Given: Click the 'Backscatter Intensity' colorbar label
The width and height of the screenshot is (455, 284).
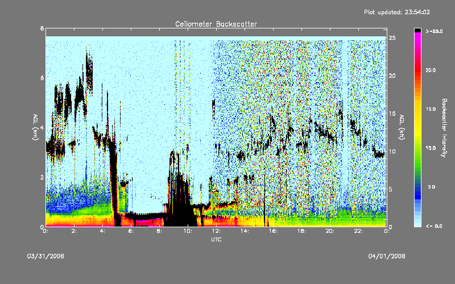Looking at the screenshot, I should point(444,128).
